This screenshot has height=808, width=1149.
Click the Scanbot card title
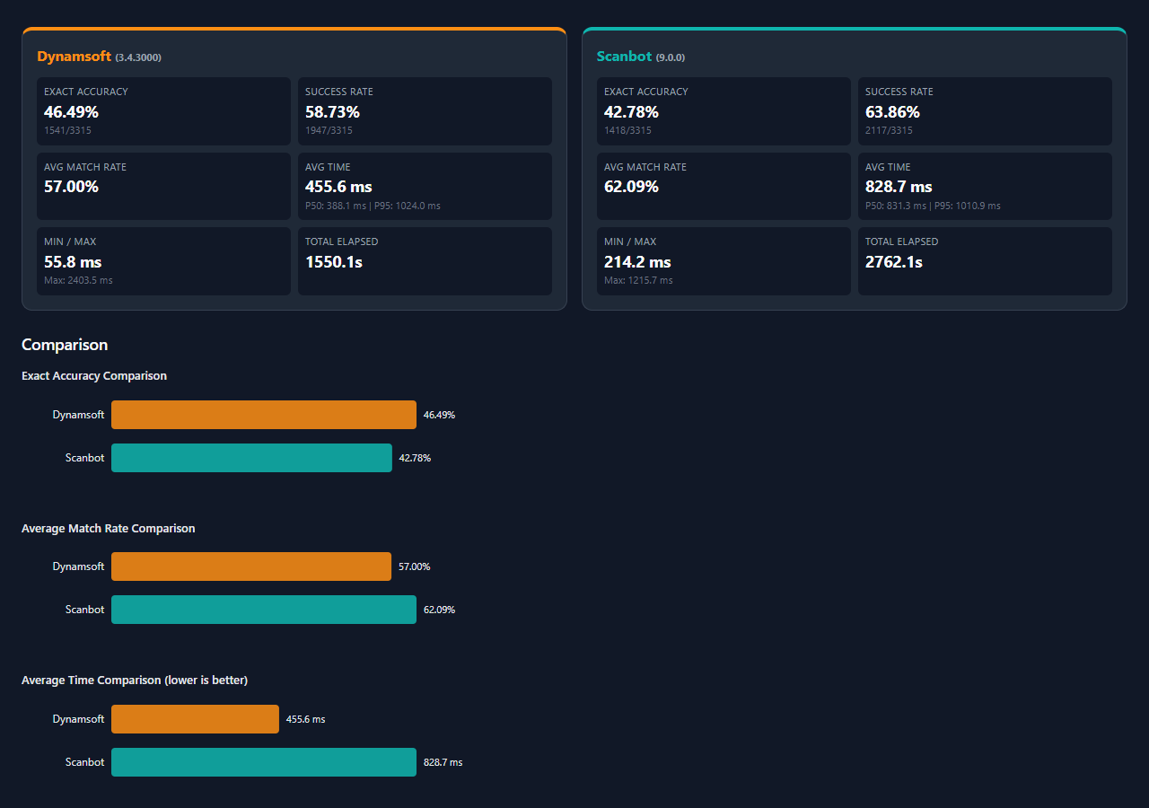[x=624, y=57]
